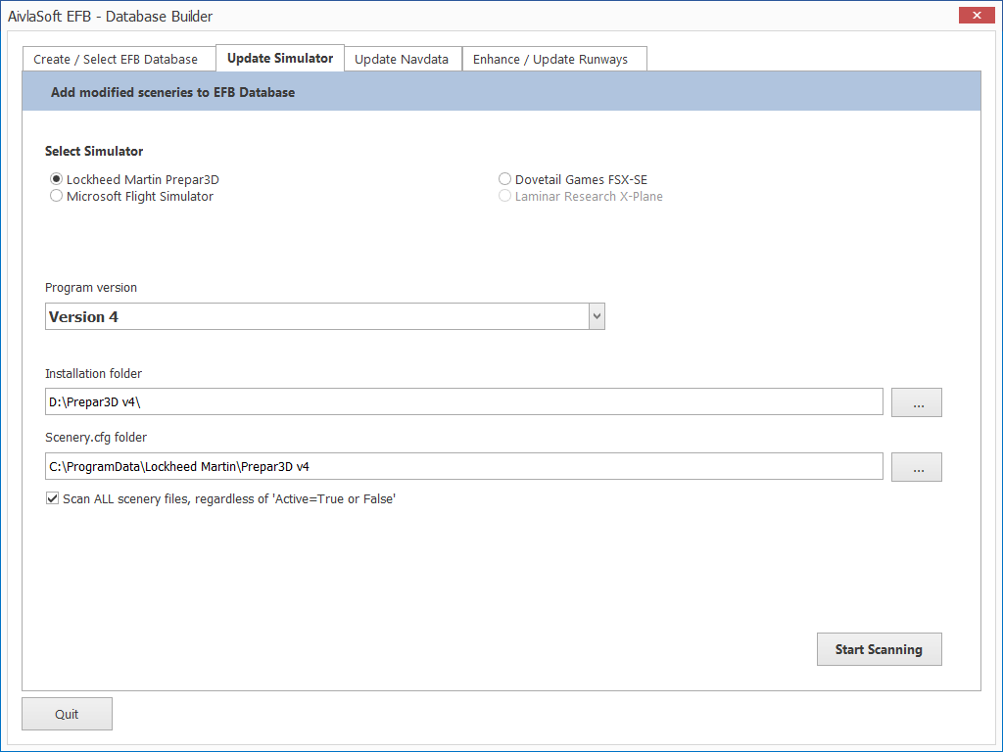Click the AivlaSoft EFB window title
Viewport: 1003px width, 752px height.
click(110, 17)
